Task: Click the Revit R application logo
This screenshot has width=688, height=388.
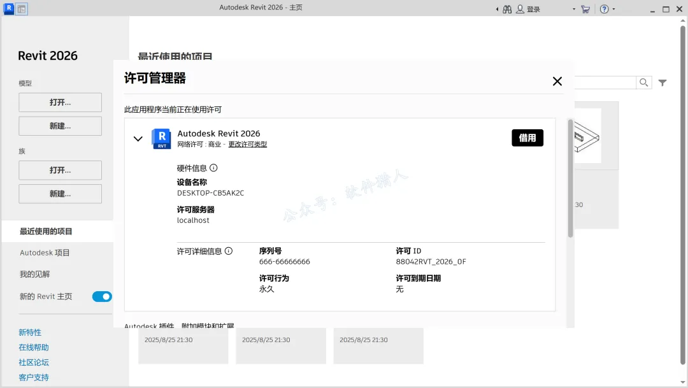Action: [9, 8]
